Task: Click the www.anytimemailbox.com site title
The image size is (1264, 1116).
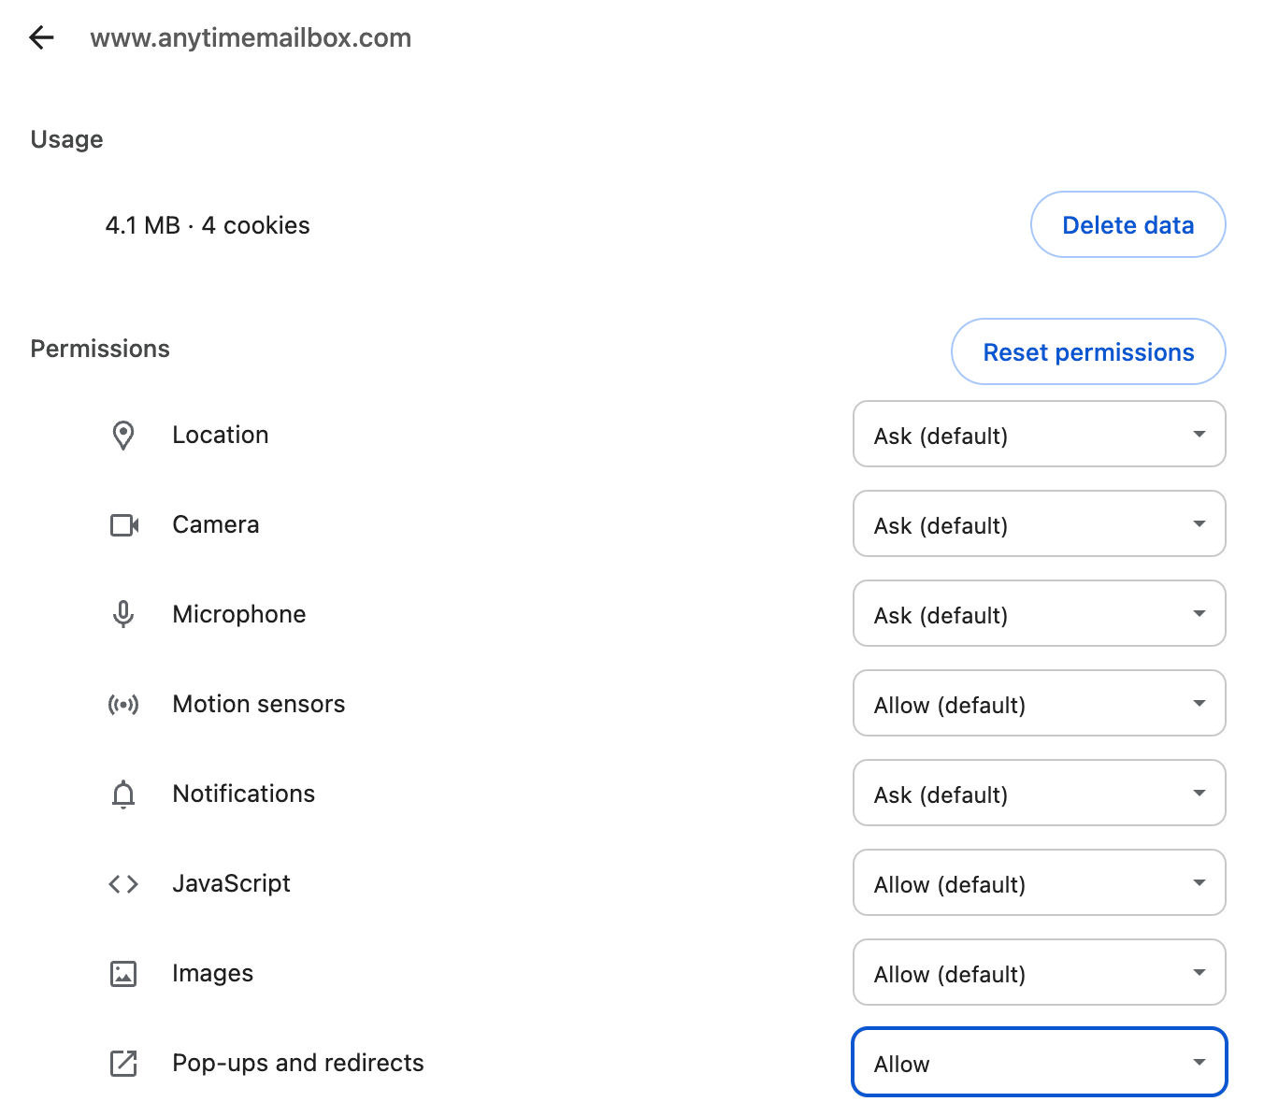Action: [x=251, y=38]
